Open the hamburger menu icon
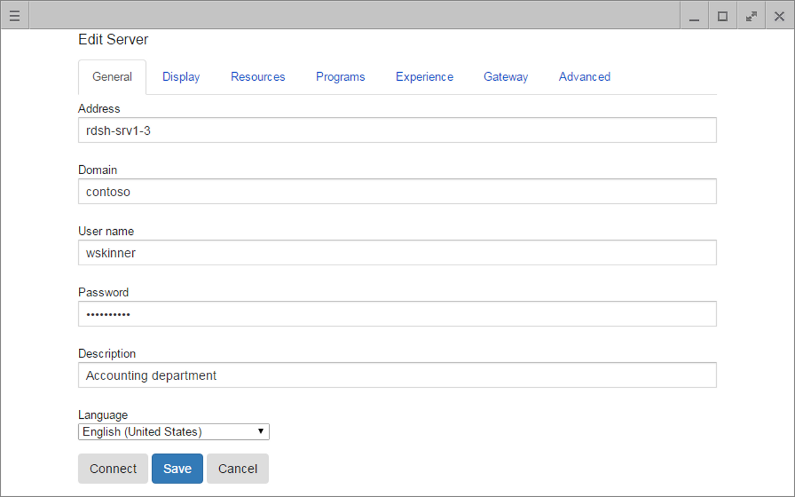 (15, 16)
